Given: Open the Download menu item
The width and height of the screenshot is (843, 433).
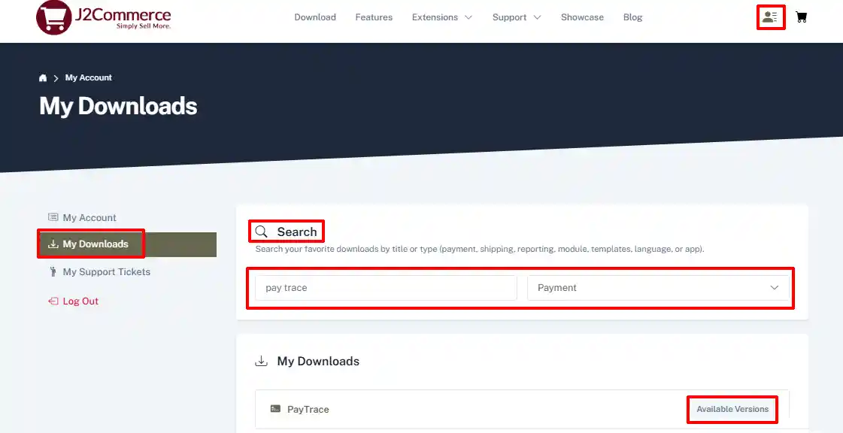Looking at the screenshot, I should [x=315, y=17].
